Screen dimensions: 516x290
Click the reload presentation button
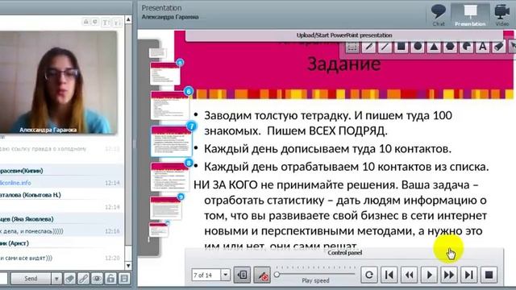[x=369, y=275]
